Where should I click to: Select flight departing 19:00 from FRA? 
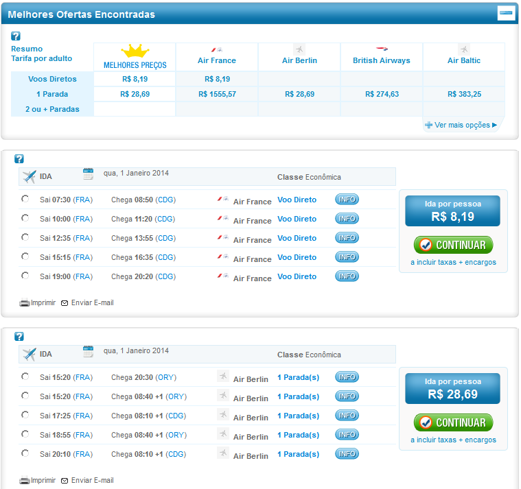(x=25, y=276)
